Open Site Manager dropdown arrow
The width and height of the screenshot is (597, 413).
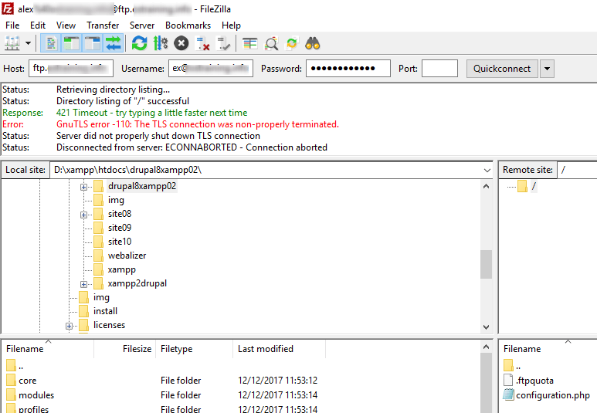pyautogui.click(x=28, y=43)
